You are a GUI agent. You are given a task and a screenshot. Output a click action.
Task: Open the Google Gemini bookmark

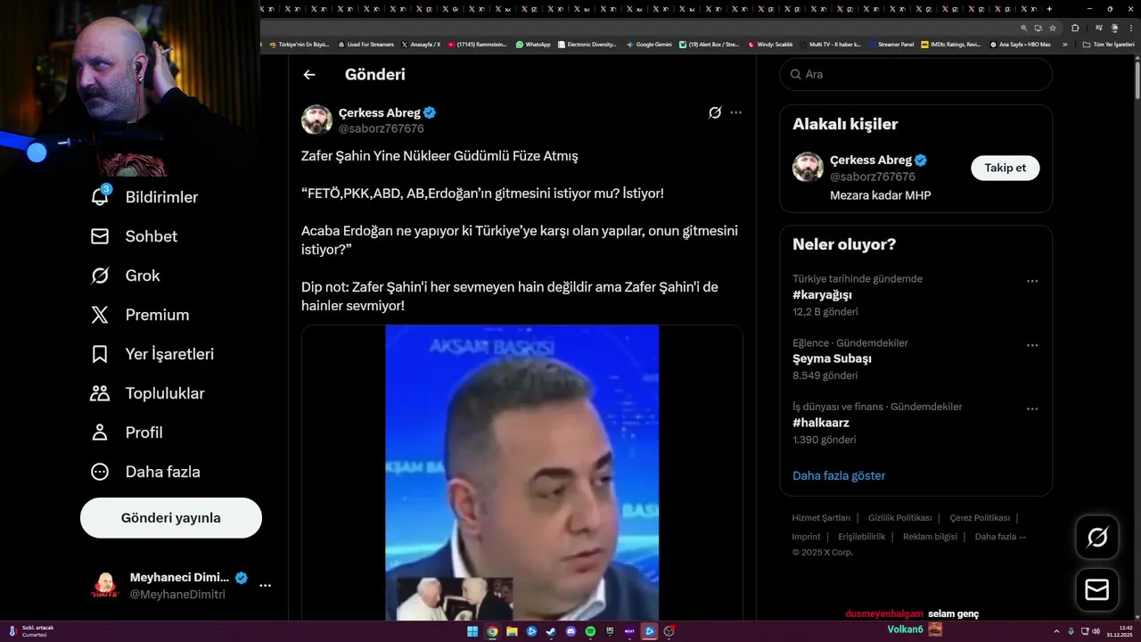coord(649,44)
